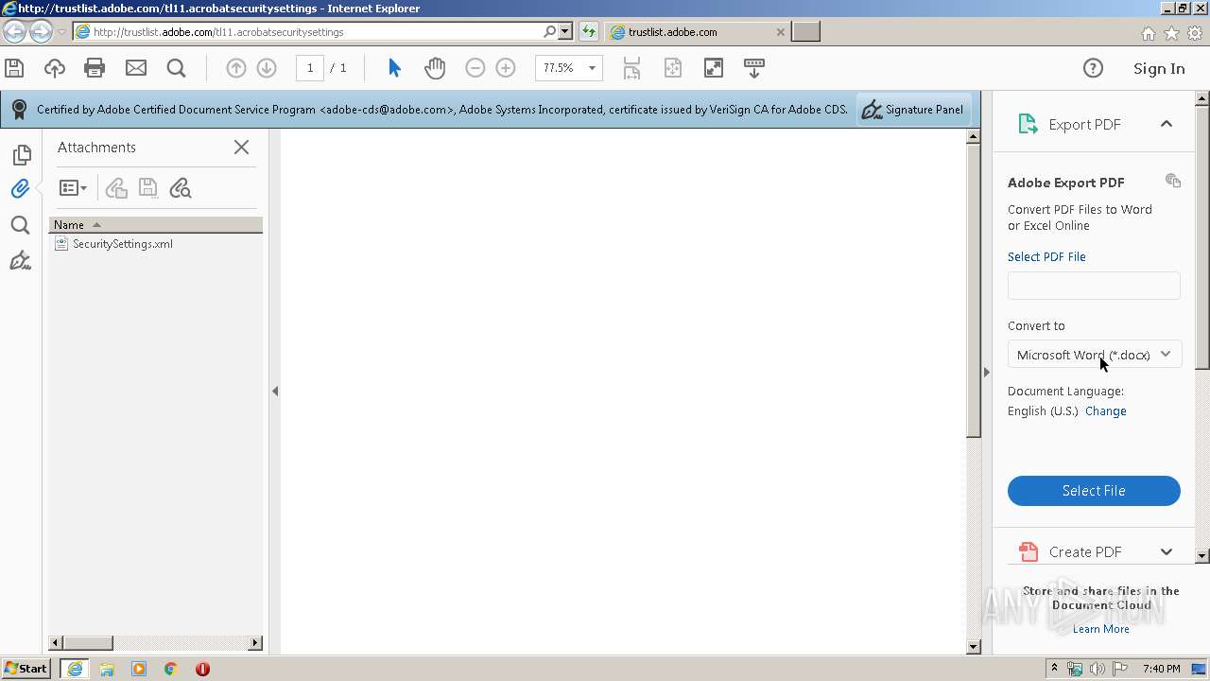
Task: Click the read mode toolbar icon
Action: (x=754, y=68)
